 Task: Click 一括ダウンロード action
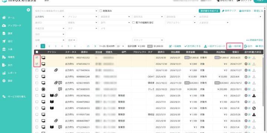(x=215, y=46)
